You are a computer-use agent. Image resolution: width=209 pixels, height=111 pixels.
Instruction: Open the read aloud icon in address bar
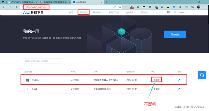pyautogui.click(x=114, y=7)
